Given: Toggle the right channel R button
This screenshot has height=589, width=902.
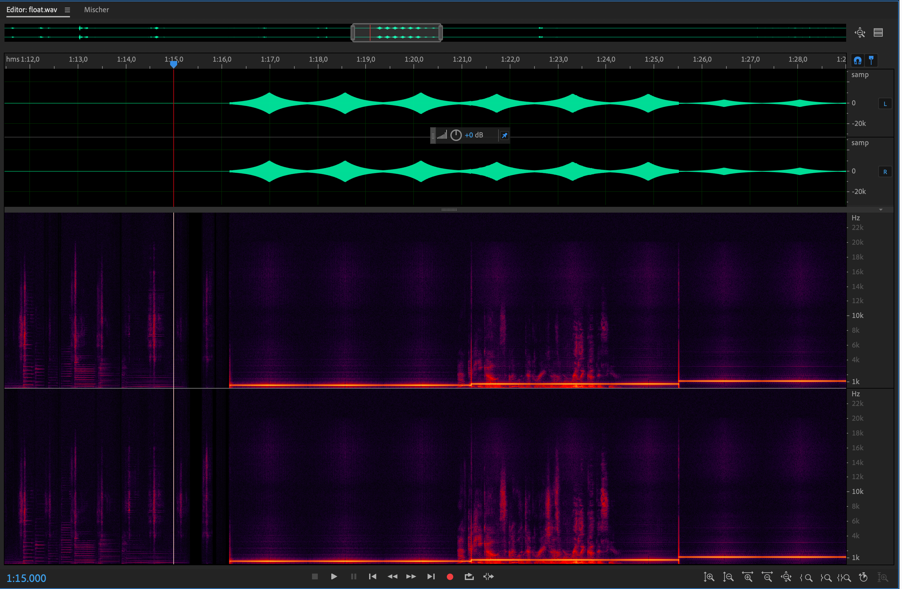Looking at the screenshot, I should pos(885,172).
